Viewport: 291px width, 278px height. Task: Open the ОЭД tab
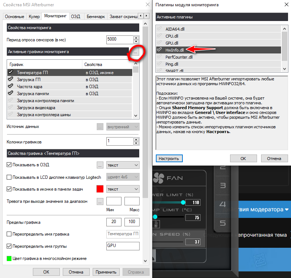(x=76, y=17)
